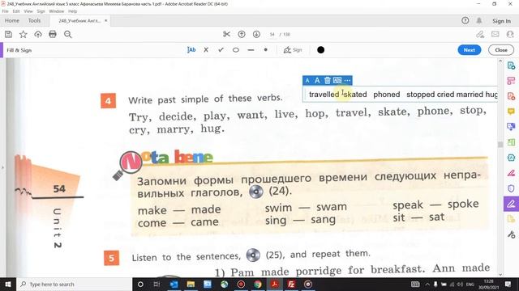Close the Fill & Sign toolbar
This screenshot has height=291, width=519.
coord(501,50)
